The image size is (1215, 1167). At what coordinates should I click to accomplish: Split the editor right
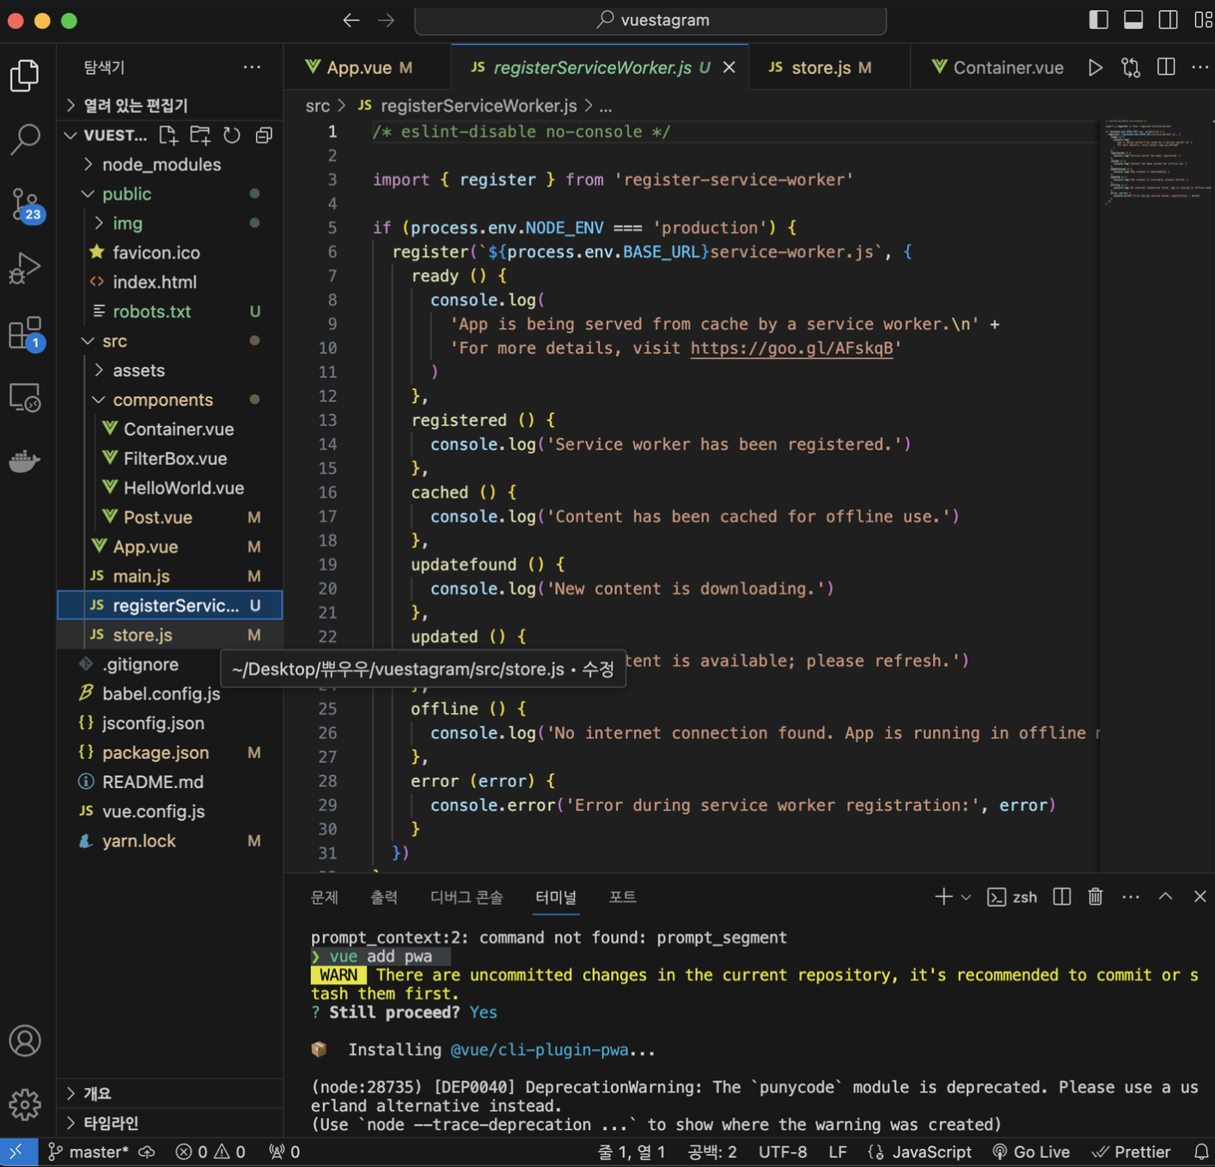pyautogui.click(x=1166, y=67)
